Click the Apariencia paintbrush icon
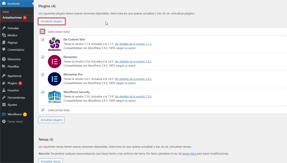The image size is (287, 163). point(4,76)
